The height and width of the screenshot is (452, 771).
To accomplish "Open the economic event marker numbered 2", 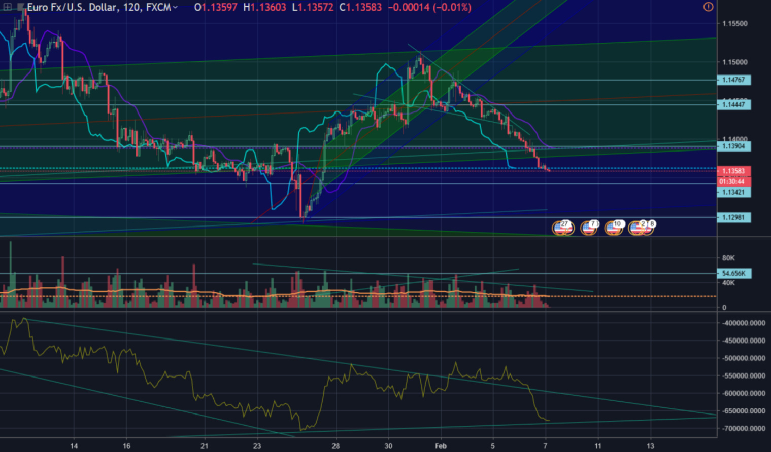I will (x=636, y=228).
